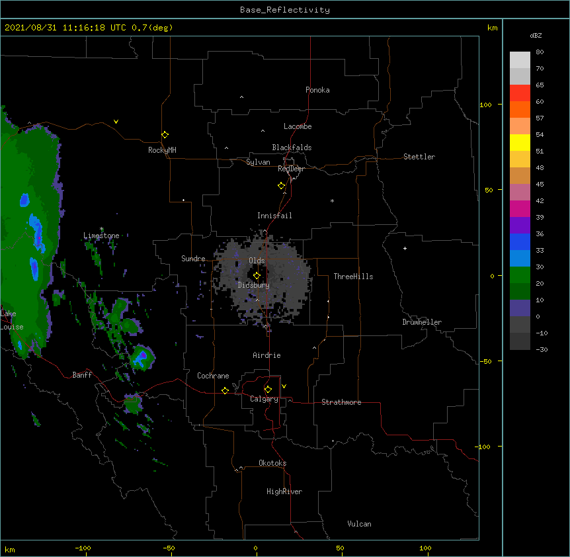This screenshot has height=557, width=570.
Task: Click the Ponoka label
Action: coord(317,90)
